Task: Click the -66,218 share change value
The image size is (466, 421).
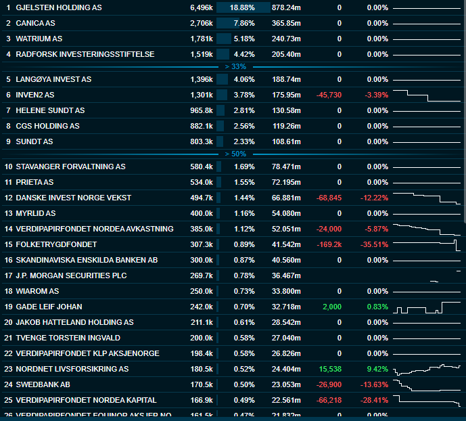Action: point(329,400)
